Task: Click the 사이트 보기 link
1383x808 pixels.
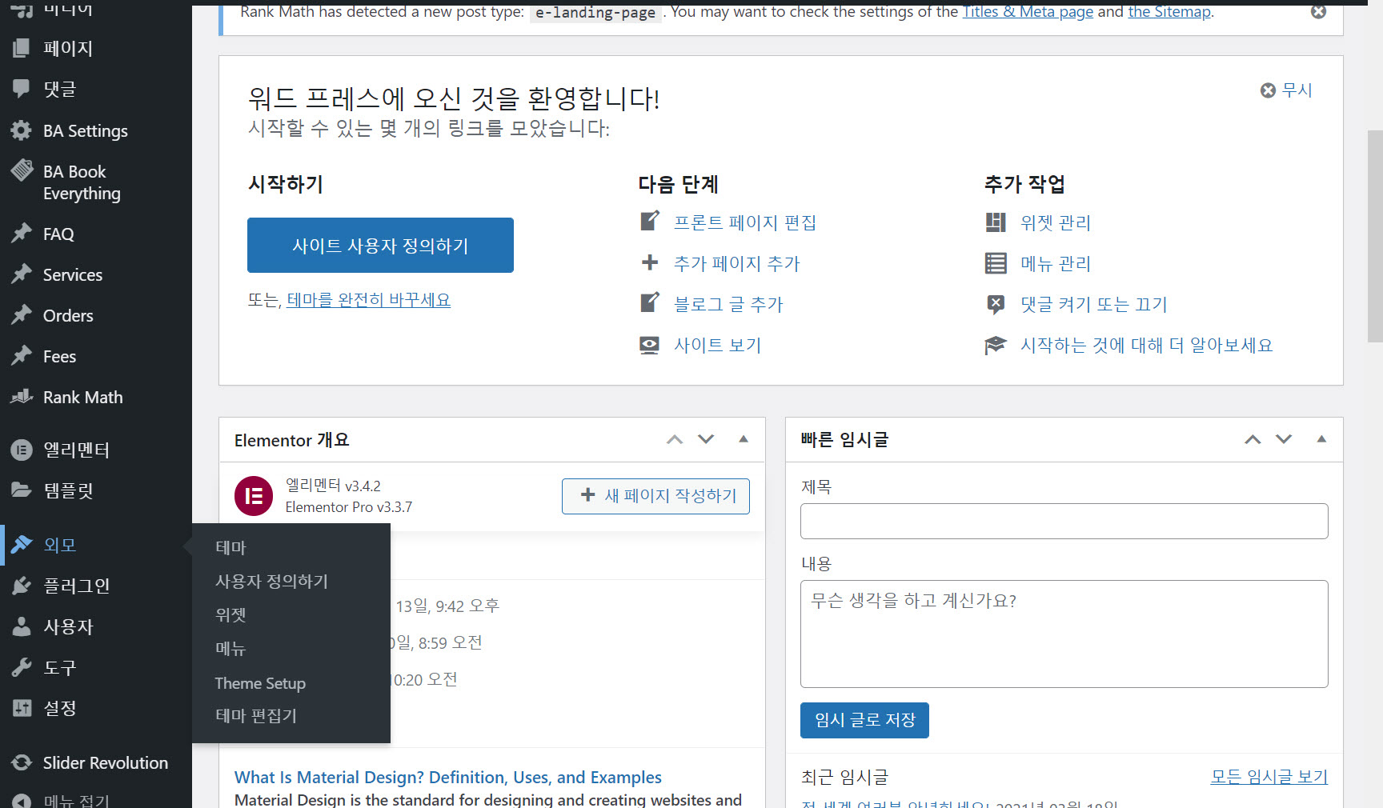Action: [x=717, y=345]
